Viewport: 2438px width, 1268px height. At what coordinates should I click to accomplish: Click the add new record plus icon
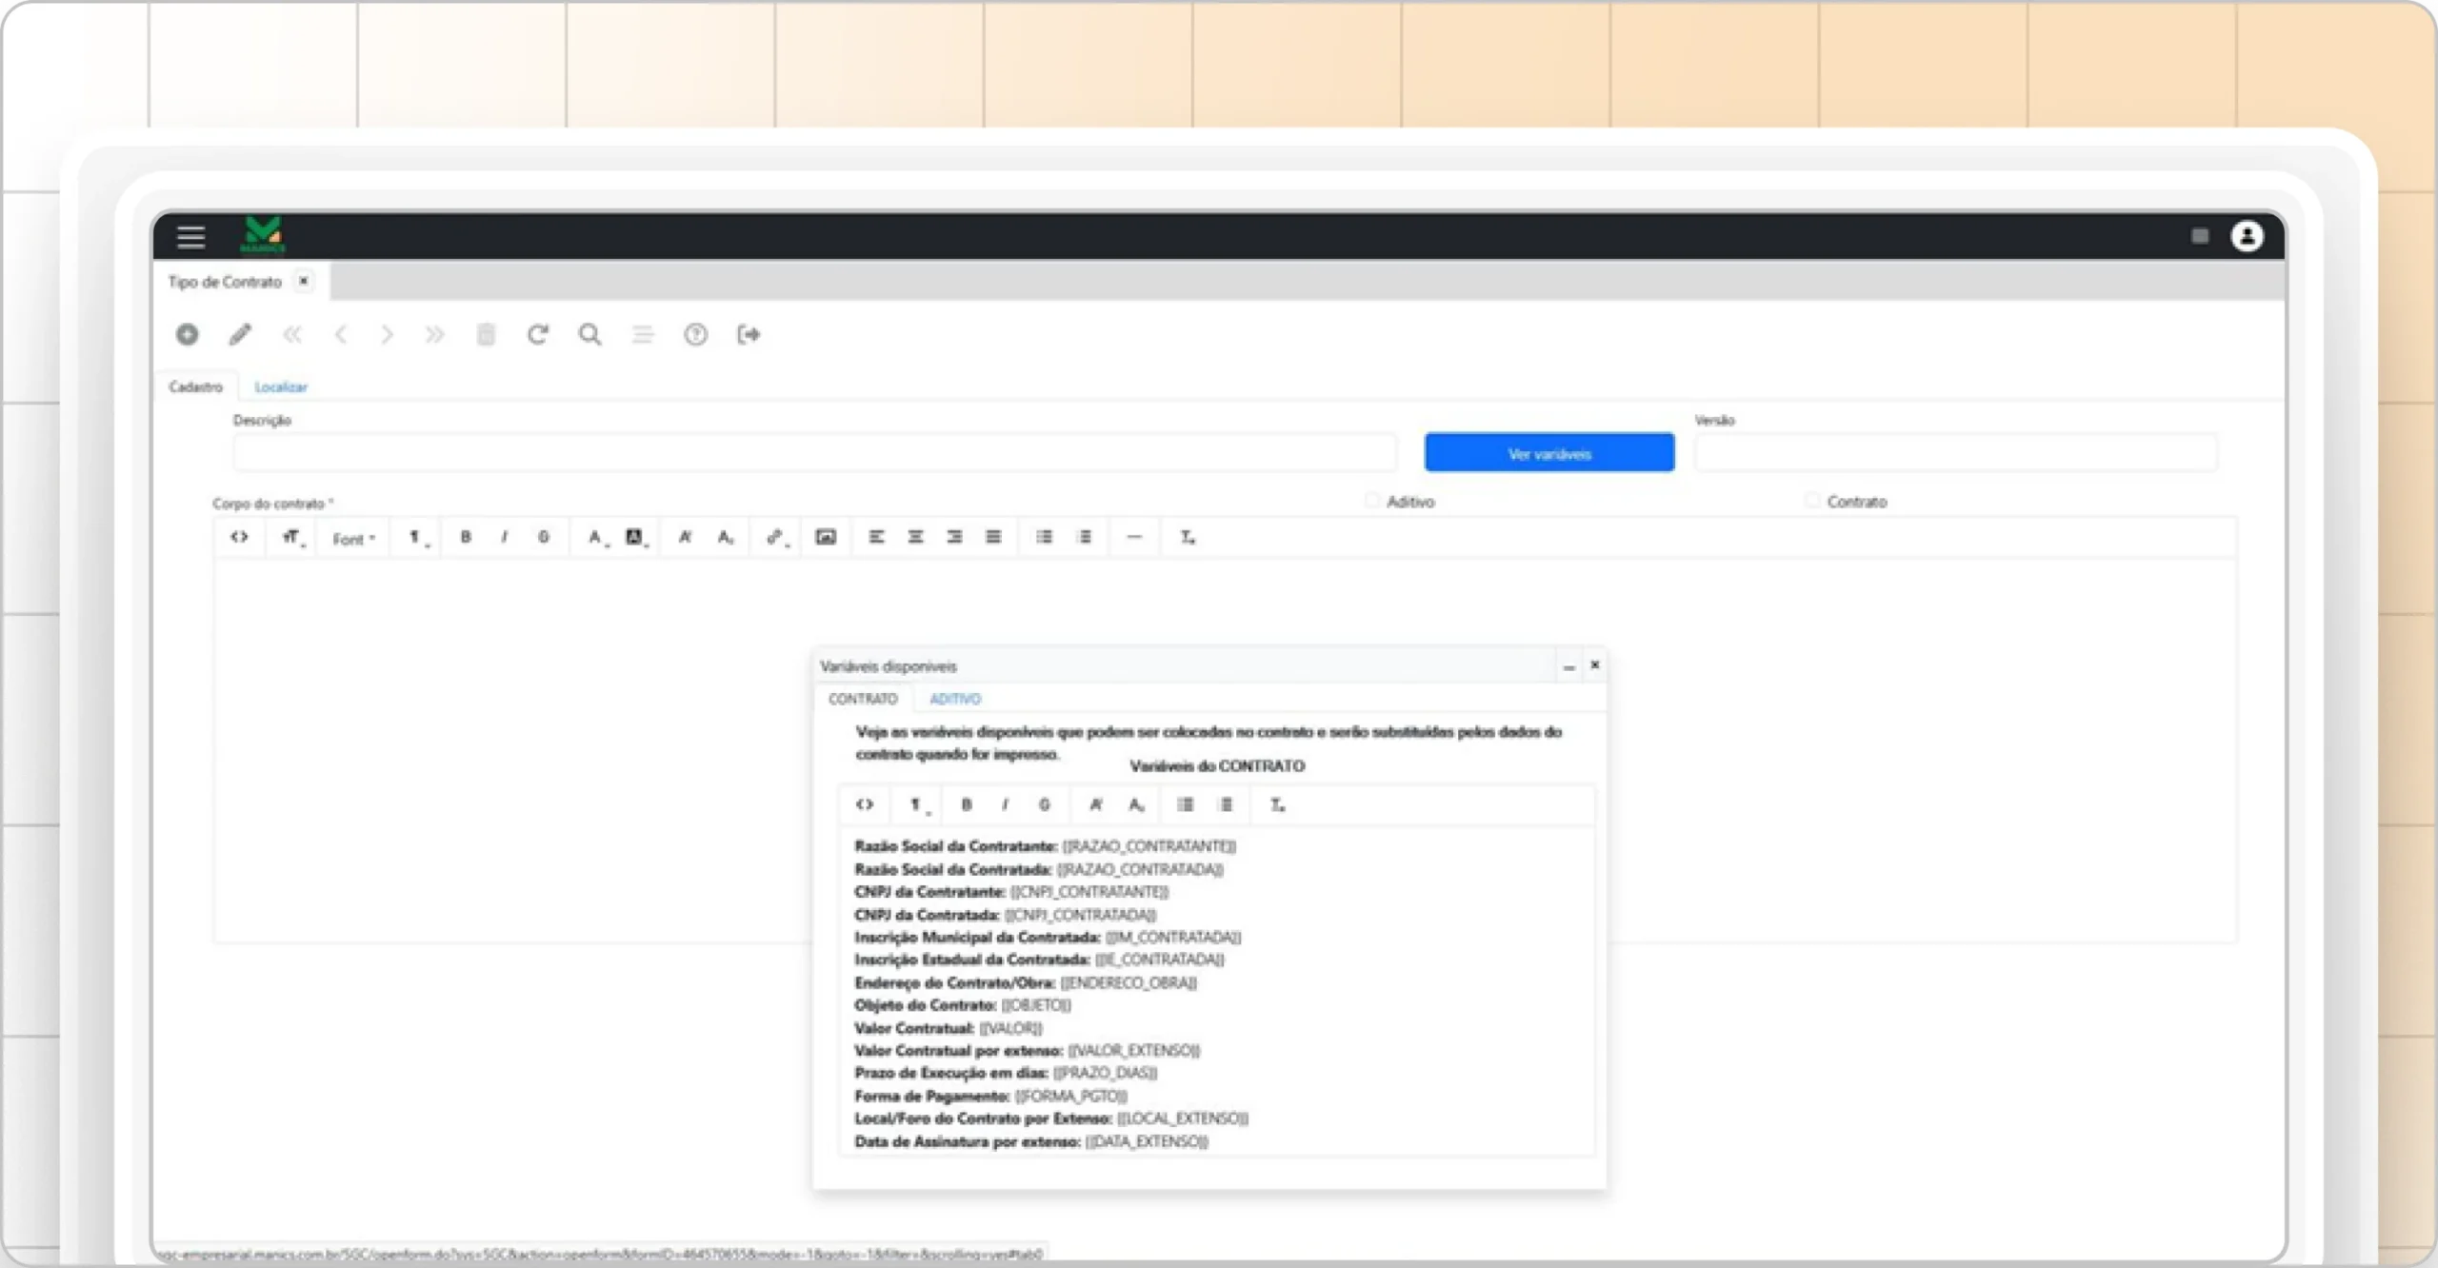click(188, 334)
